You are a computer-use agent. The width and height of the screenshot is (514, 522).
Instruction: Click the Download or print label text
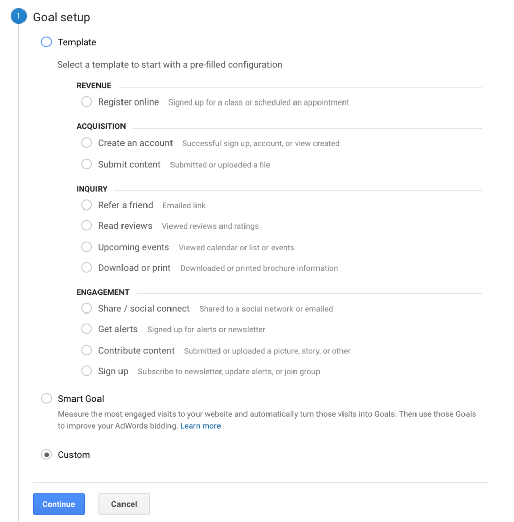pos(134,268)
